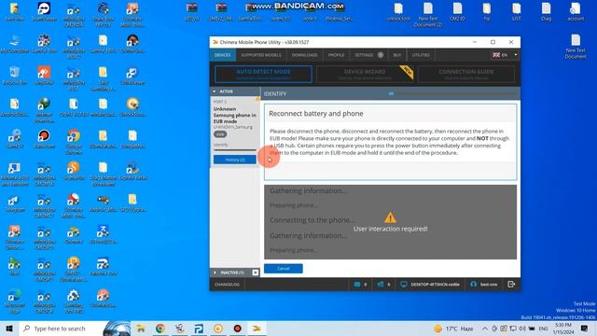The image size is (597, 336).
Task: Click the Reconnect battery and phone heading
Action: coord(316,114)
